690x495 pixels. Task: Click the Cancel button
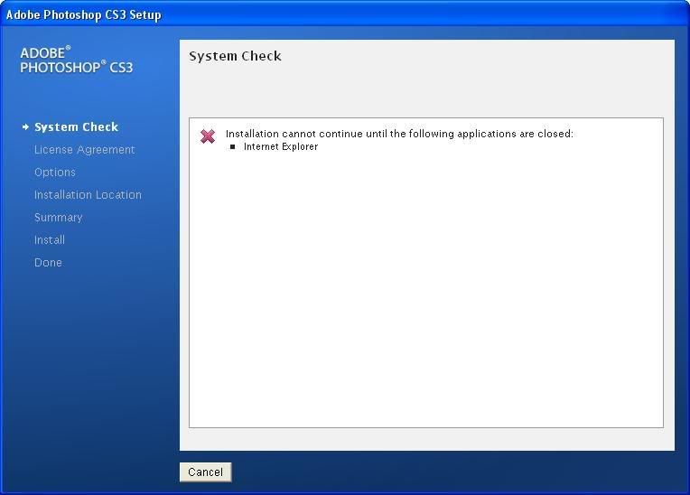(205, 472)
